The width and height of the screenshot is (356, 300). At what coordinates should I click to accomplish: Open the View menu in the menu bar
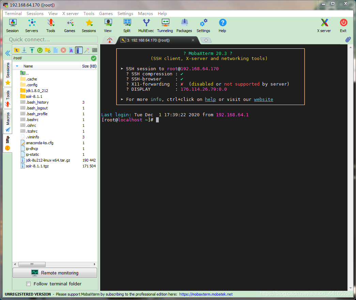[x=53, y=14]
